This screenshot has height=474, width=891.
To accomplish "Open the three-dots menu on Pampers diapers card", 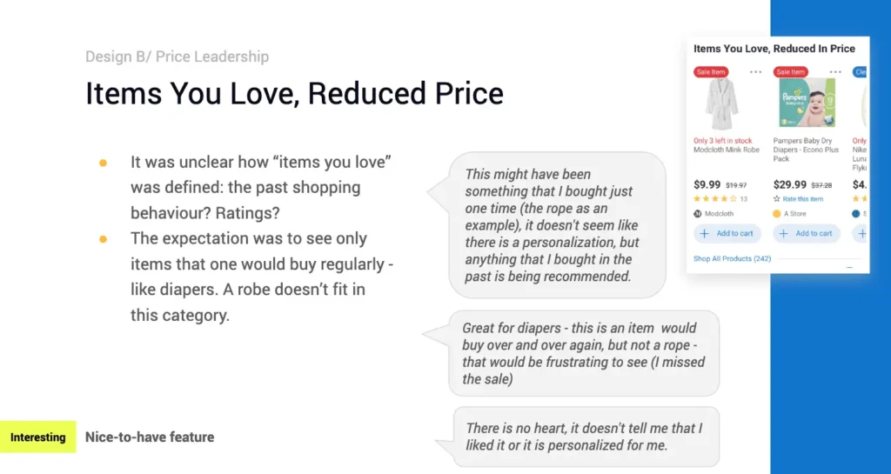I will 835,72.
